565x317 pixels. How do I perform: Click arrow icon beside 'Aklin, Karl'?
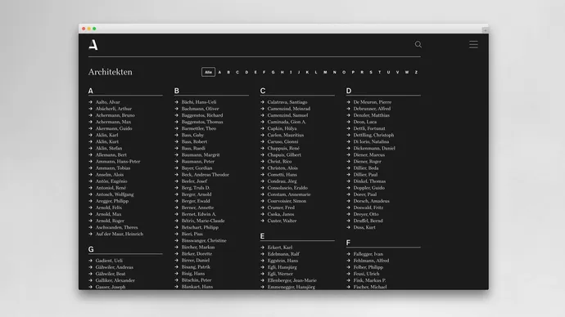(91, 135)
